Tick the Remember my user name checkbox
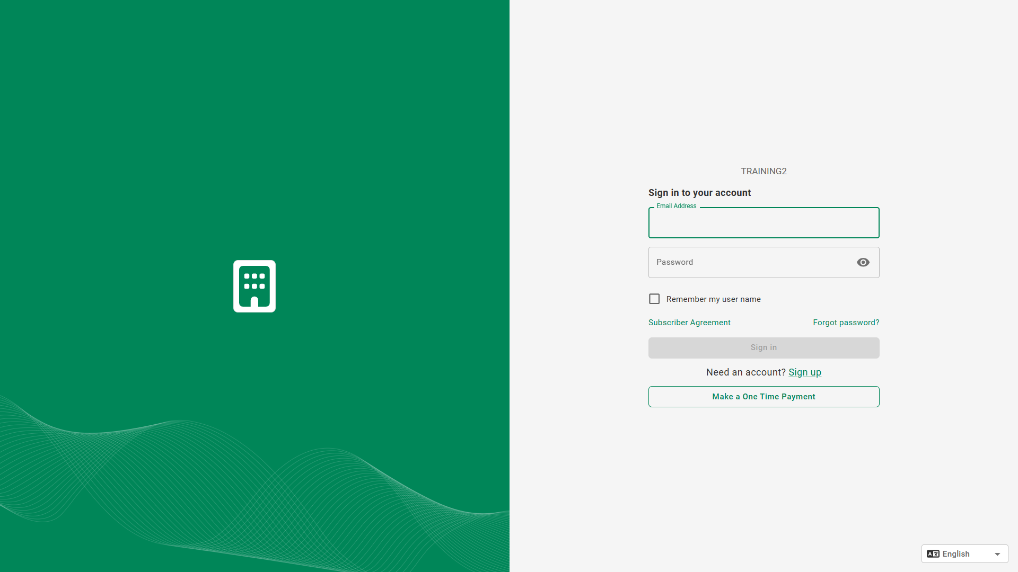 point(654,299)
